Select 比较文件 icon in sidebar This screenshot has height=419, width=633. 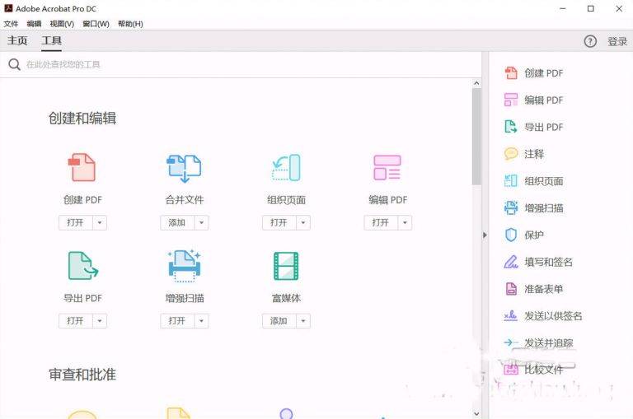coord(511,369)
